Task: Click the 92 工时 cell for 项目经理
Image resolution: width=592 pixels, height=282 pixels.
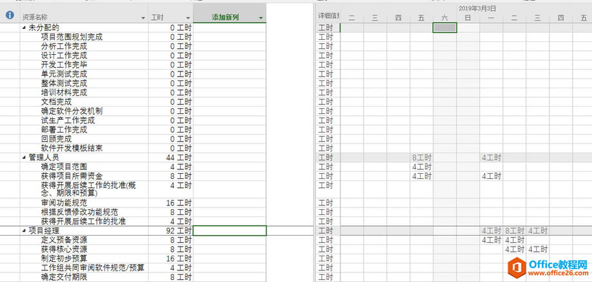Action: tap(171, 230)
